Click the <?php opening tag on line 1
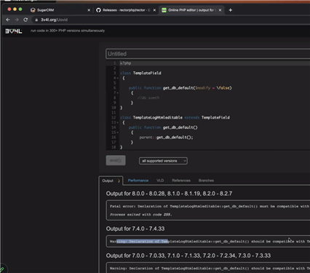This screenshot has width=310, height=273. coord(126,63)
